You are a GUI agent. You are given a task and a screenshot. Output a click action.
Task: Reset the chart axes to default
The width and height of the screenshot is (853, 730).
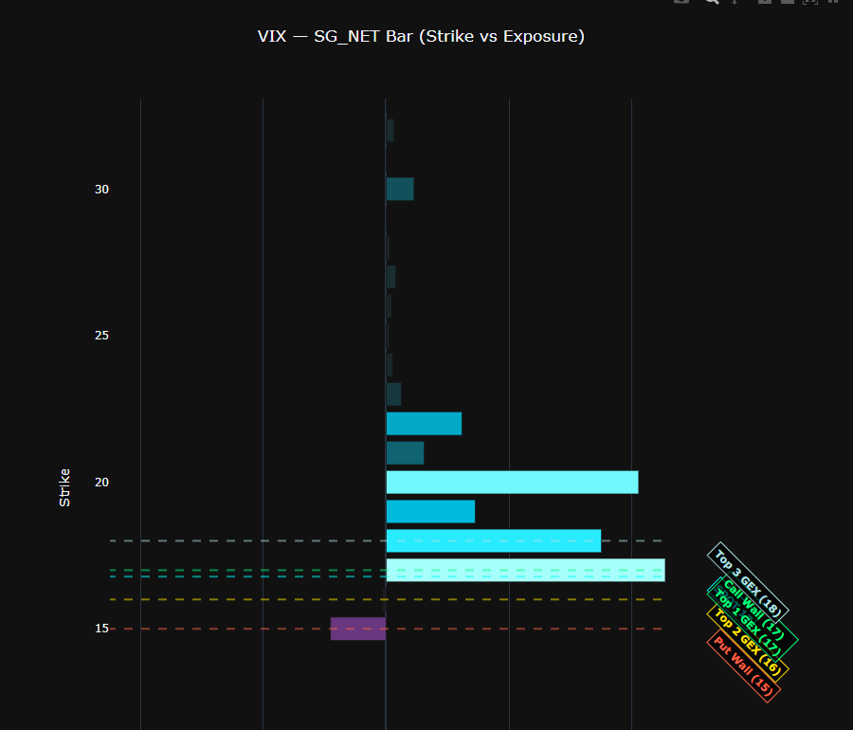pos(832,3)
